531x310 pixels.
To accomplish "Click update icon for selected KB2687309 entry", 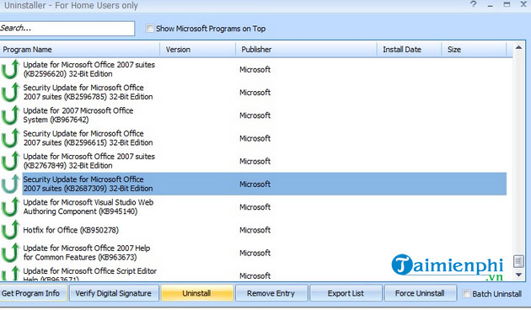I will (x=10, y=184).
